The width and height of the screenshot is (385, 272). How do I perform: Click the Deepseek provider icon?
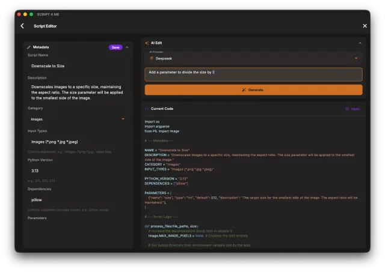click(x=152, y=58)
